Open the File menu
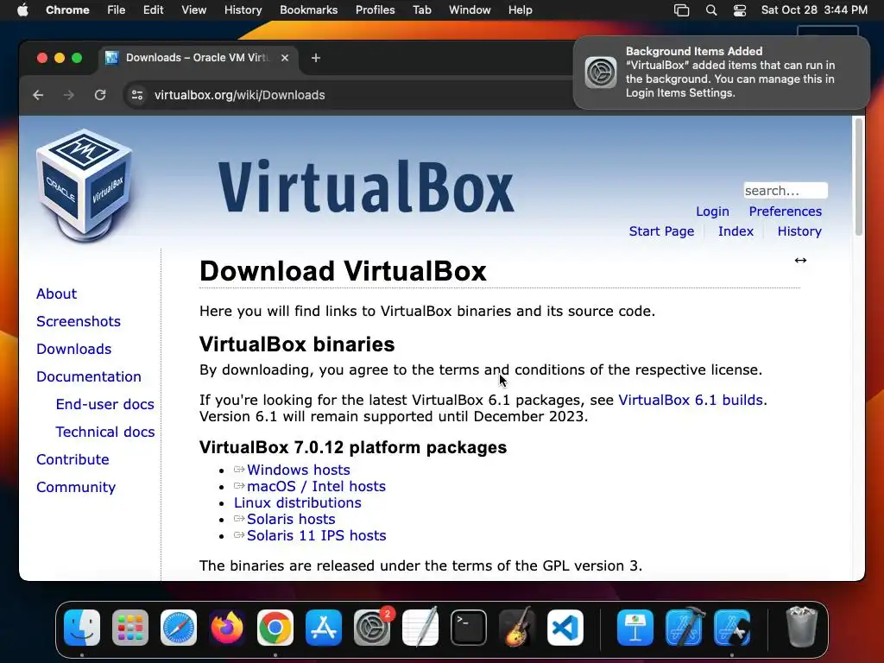 [117, 10]
